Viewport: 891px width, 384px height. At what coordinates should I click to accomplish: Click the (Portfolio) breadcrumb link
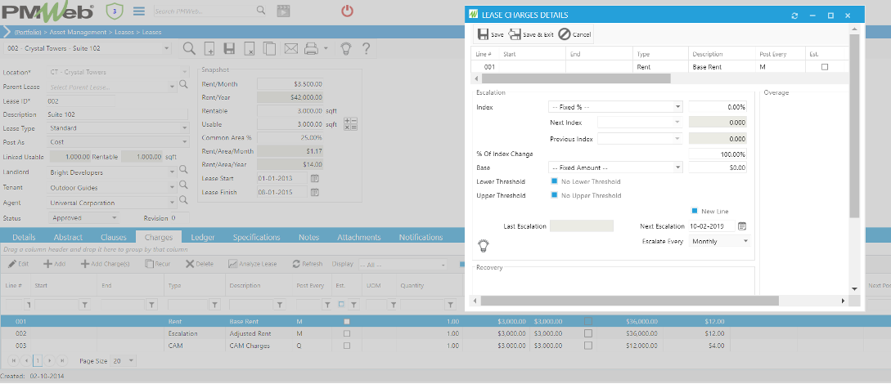pos(27,33)
